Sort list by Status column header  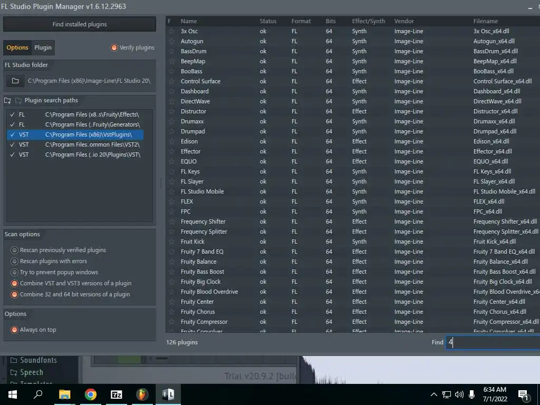pos(268,21)
